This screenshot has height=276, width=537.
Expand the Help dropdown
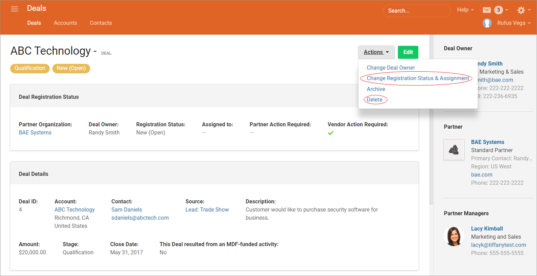[465, 10]
